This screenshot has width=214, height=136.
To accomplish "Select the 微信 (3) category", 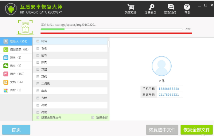I will click(x=16, y=66).
